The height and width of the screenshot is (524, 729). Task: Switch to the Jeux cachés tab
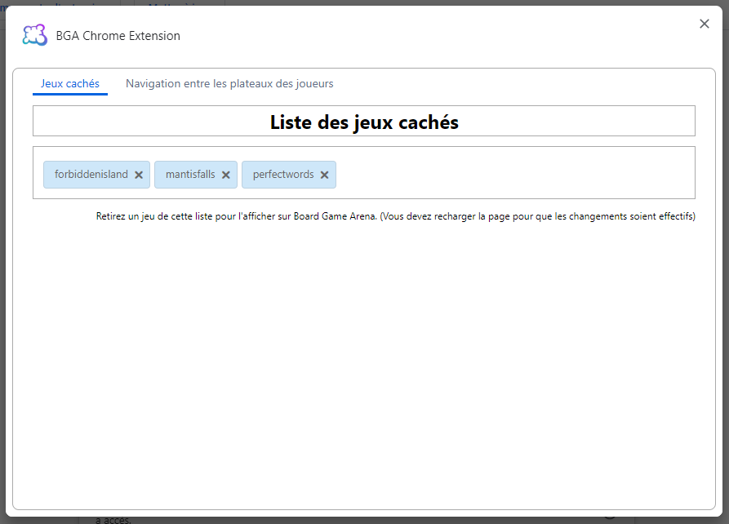click(x=70, y=83)
